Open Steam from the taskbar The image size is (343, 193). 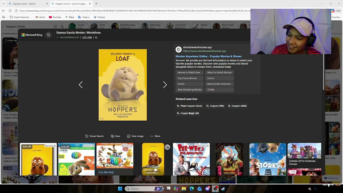pos(223,189)
